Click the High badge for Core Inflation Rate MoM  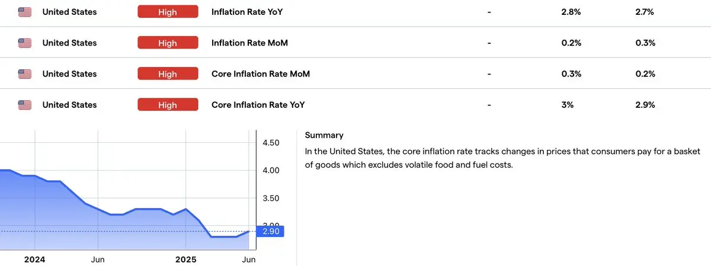168,74
